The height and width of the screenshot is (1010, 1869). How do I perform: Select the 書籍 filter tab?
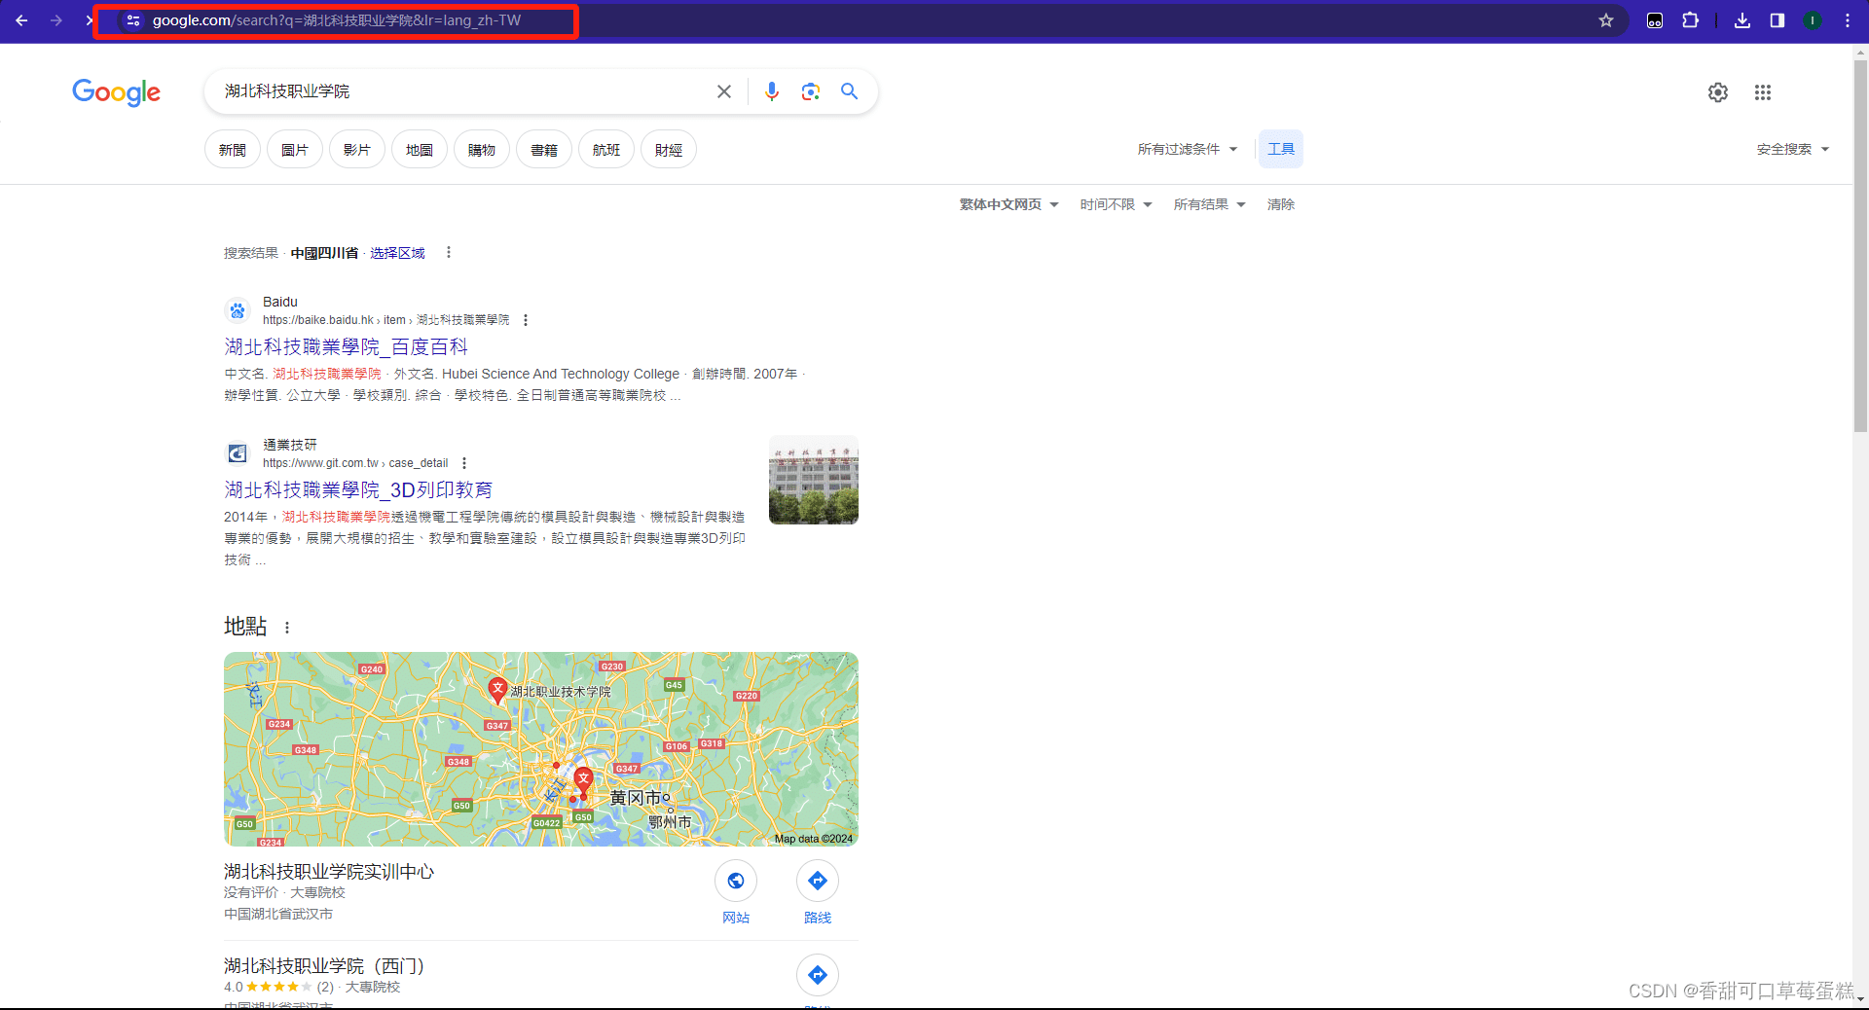click(x=544, y=150)
